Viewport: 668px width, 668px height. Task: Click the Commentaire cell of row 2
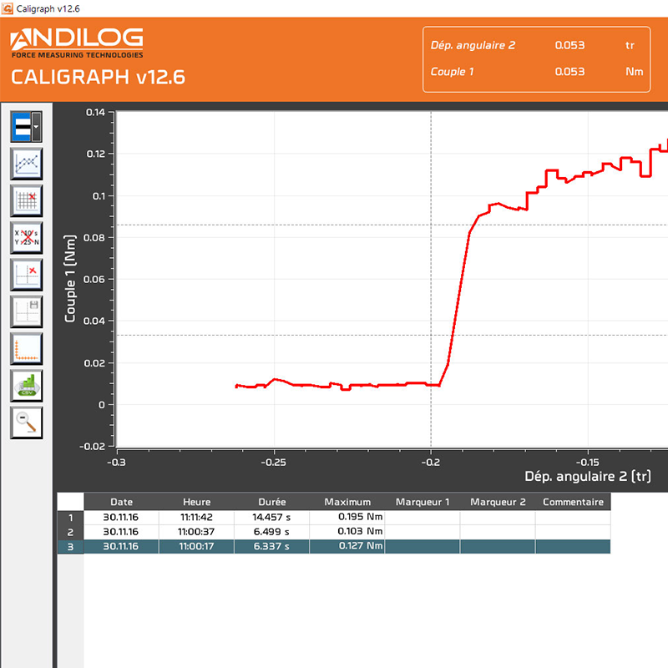coord(573,532)
